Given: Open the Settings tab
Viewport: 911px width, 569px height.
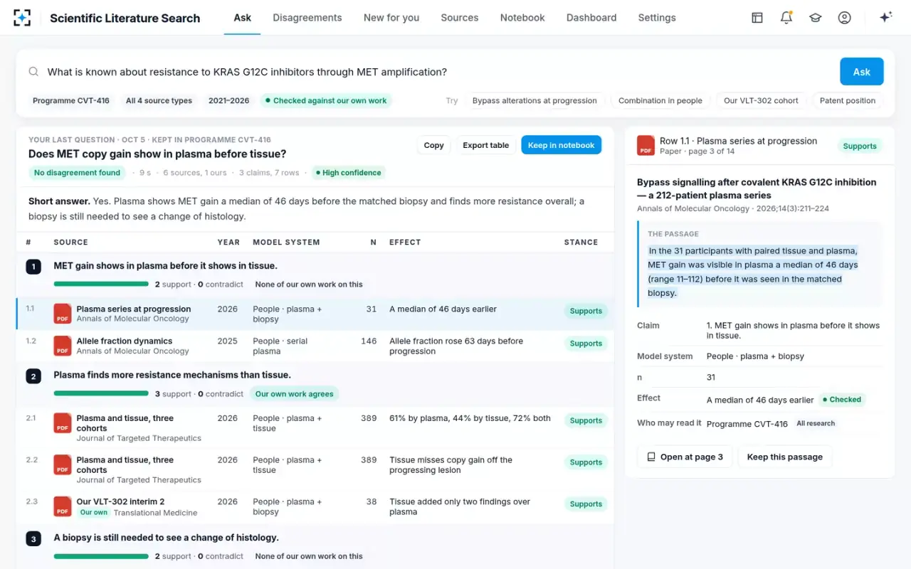Looking at the screenshot, I should pyautogui.click(x=657, y=18).
